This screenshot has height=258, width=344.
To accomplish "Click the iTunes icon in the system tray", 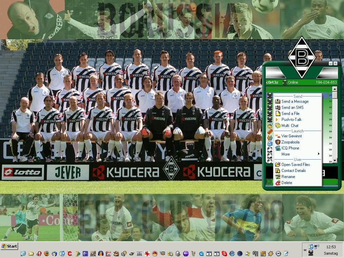I will [x=310, y=247].
